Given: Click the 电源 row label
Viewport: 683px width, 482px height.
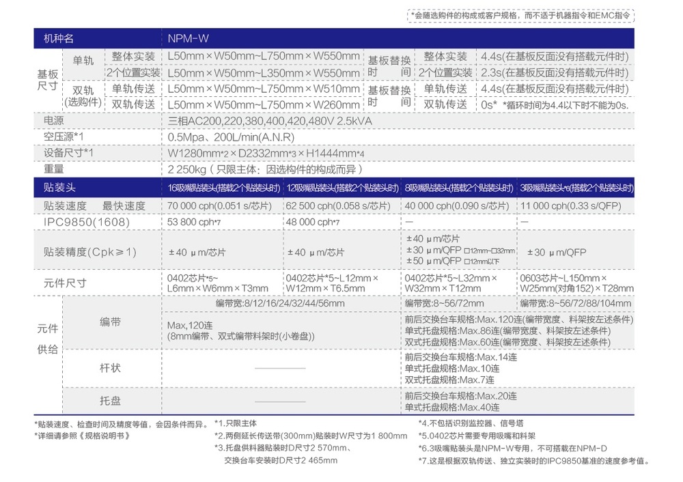Looking at the screenshot, I should tap(54, 120).
